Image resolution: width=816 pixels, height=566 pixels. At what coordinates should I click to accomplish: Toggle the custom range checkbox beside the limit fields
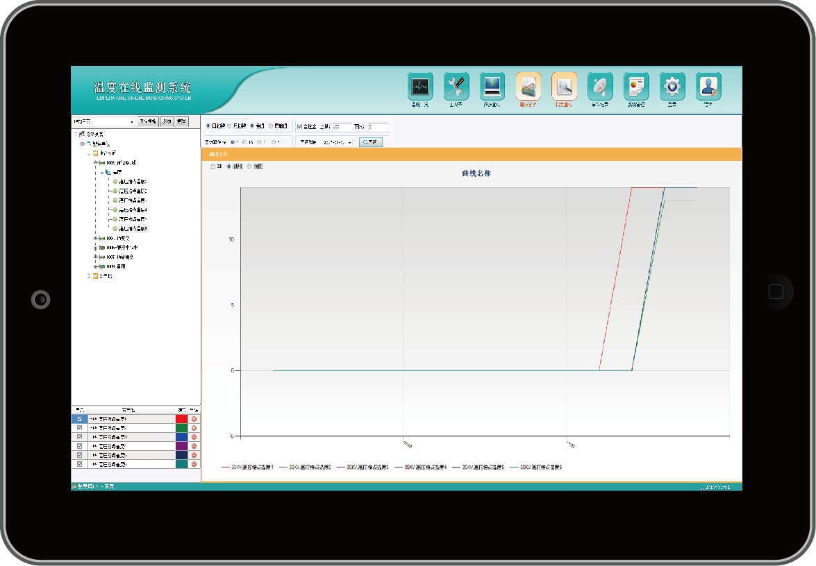299,126
